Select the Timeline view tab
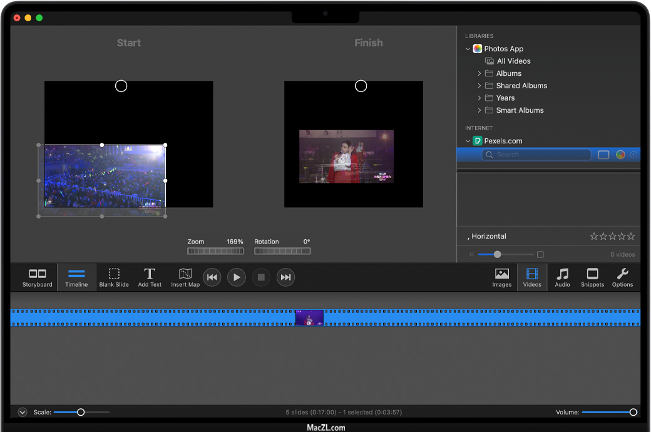Screen dimensions: 651x432 (x=76, y=277)
